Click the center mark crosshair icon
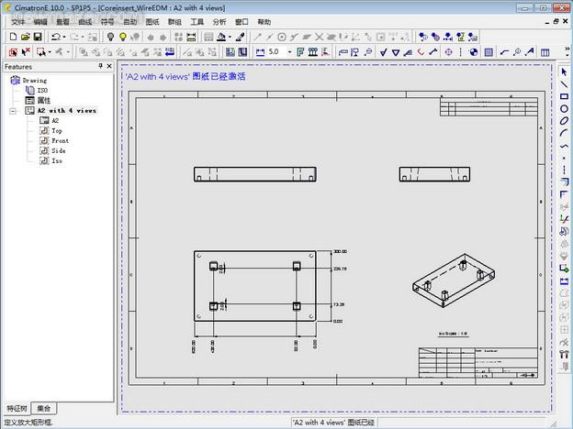573x429 pixels. (x=448, y=52)
